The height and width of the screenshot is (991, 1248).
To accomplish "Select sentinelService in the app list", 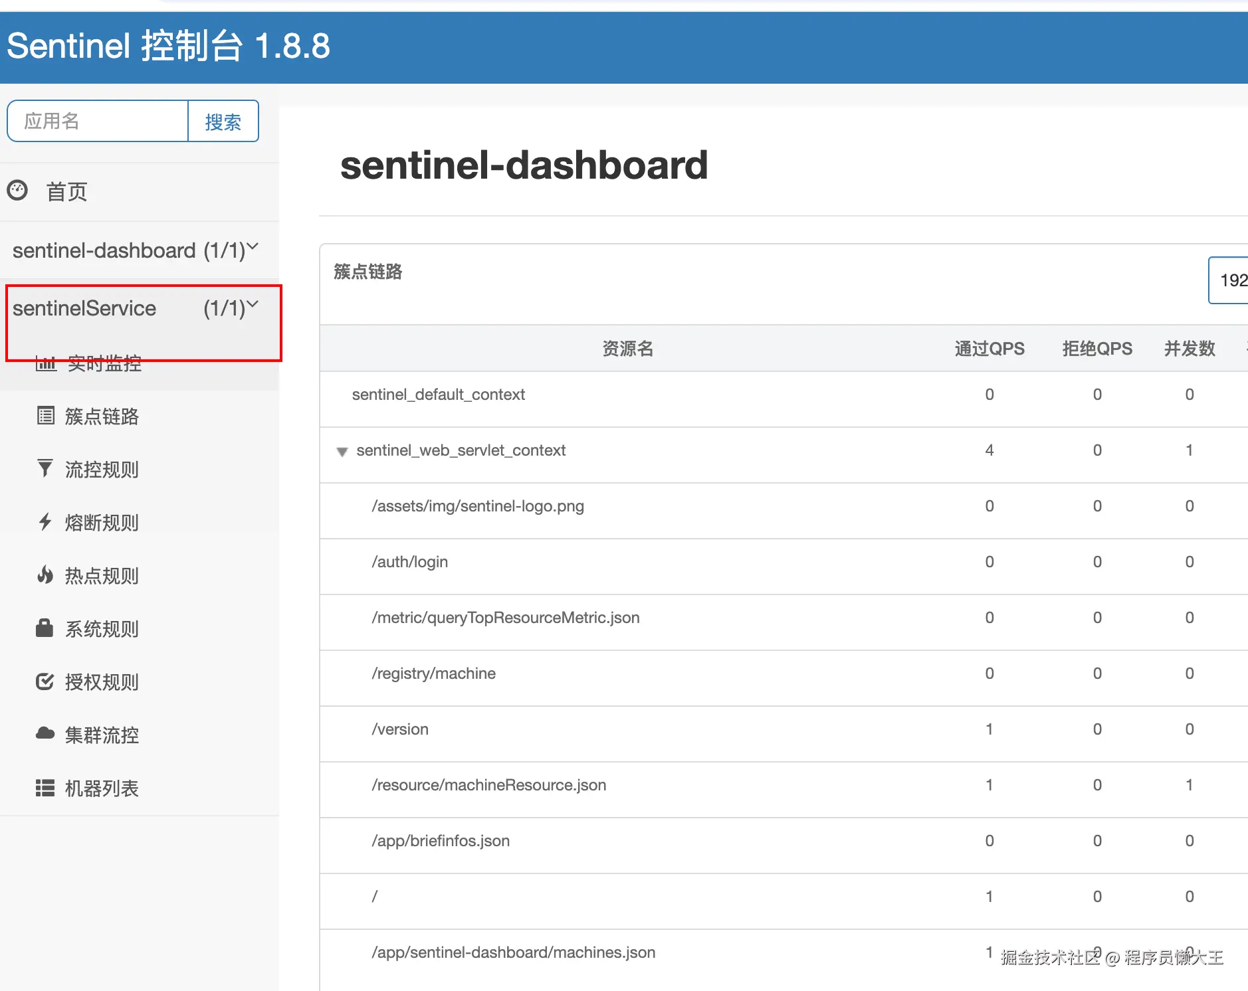I will tap(84, 308).
